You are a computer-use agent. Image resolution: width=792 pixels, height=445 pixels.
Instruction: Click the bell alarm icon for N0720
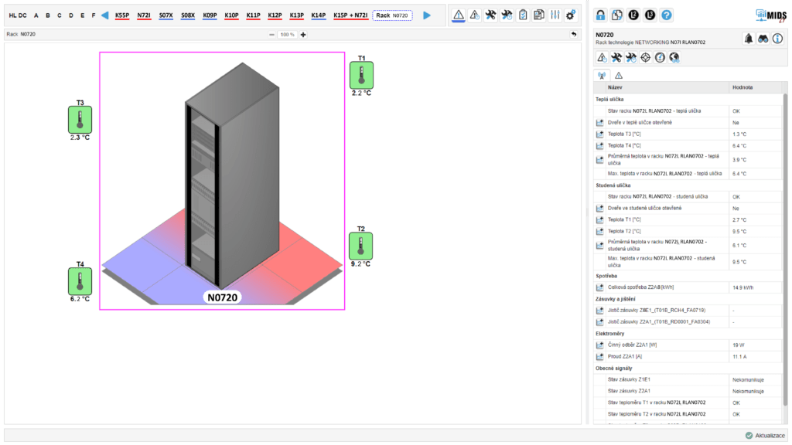pyautogui.click(x=748, y=39)
